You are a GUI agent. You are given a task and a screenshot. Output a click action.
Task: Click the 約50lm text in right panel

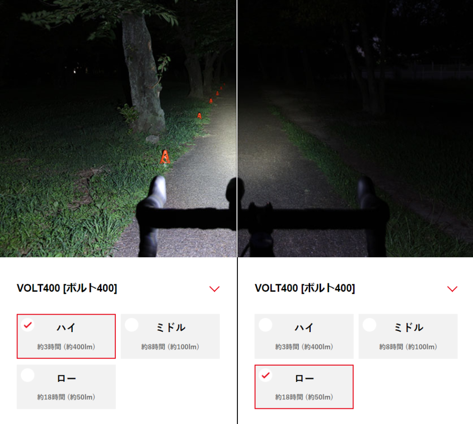click(318, 397)
